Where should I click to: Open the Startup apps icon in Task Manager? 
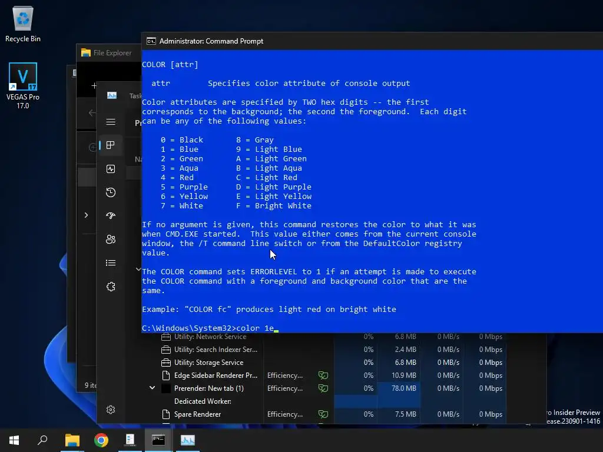(111, 215)
